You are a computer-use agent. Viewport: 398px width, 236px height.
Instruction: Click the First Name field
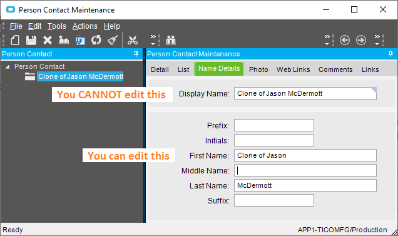click(305, 155)
